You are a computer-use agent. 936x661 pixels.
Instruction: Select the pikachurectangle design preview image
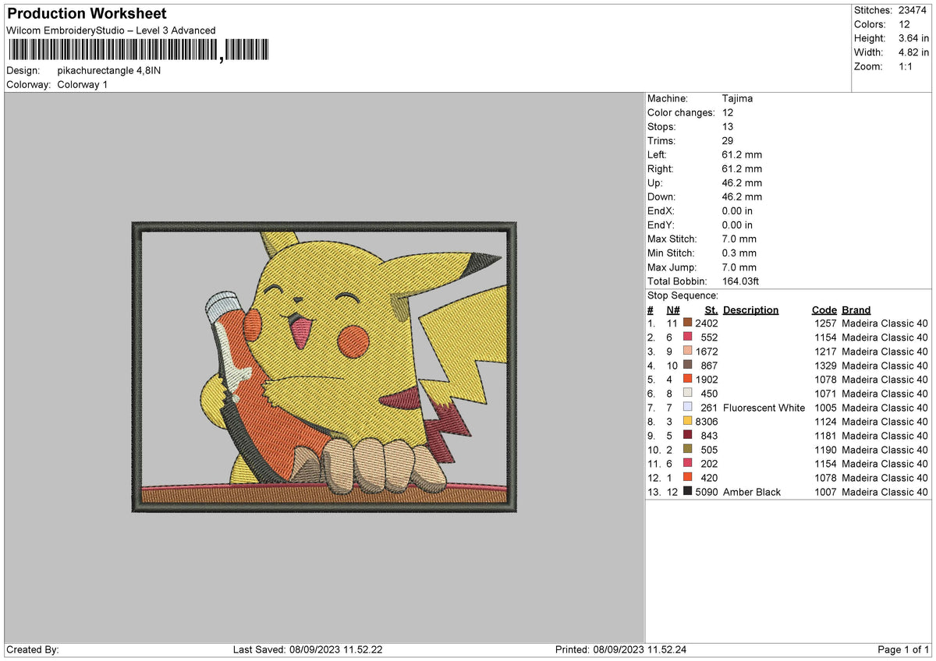click(324, 366)
